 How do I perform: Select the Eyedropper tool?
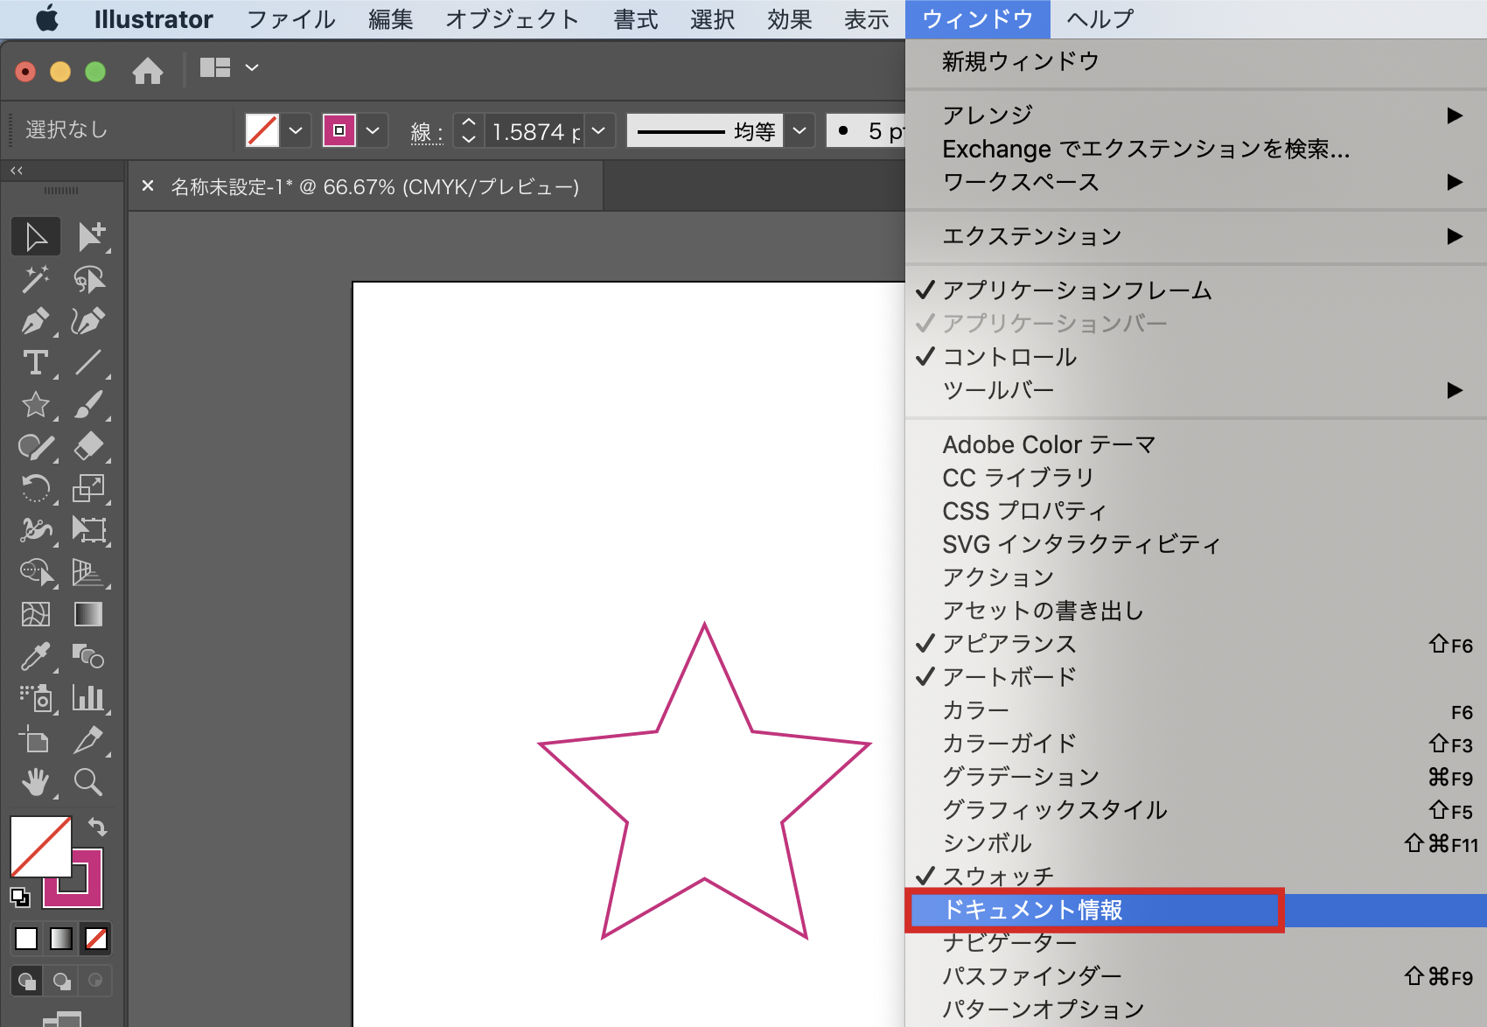coord(35,656)
